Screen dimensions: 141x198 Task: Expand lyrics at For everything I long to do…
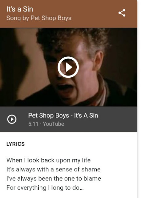(x=45, y=188)
